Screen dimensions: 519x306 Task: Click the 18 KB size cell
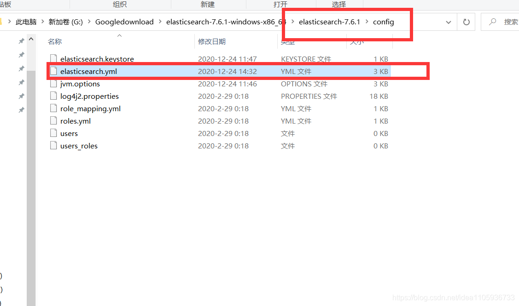click(379, 96)
